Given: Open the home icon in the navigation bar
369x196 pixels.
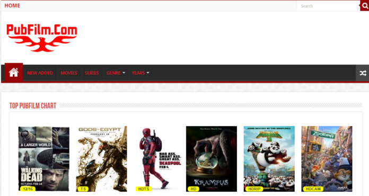Looking at the screenshot, I should pos(14,73).
